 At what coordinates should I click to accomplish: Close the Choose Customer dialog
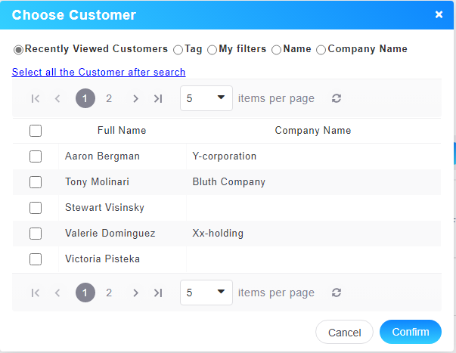tap(439, 14)
